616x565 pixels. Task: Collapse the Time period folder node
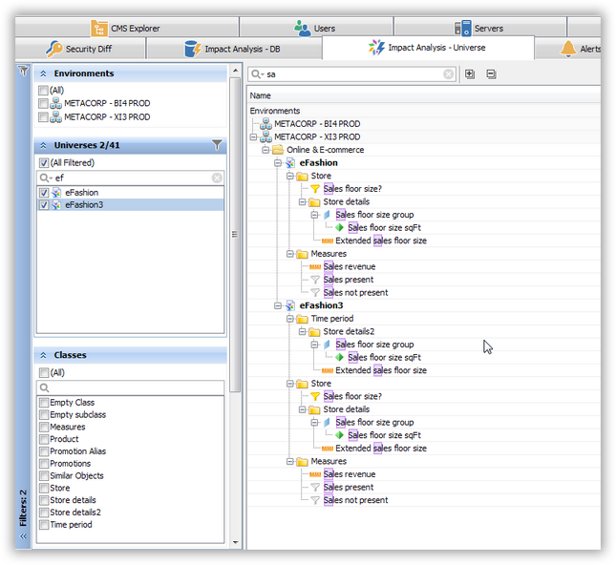(x=290, y=319)
